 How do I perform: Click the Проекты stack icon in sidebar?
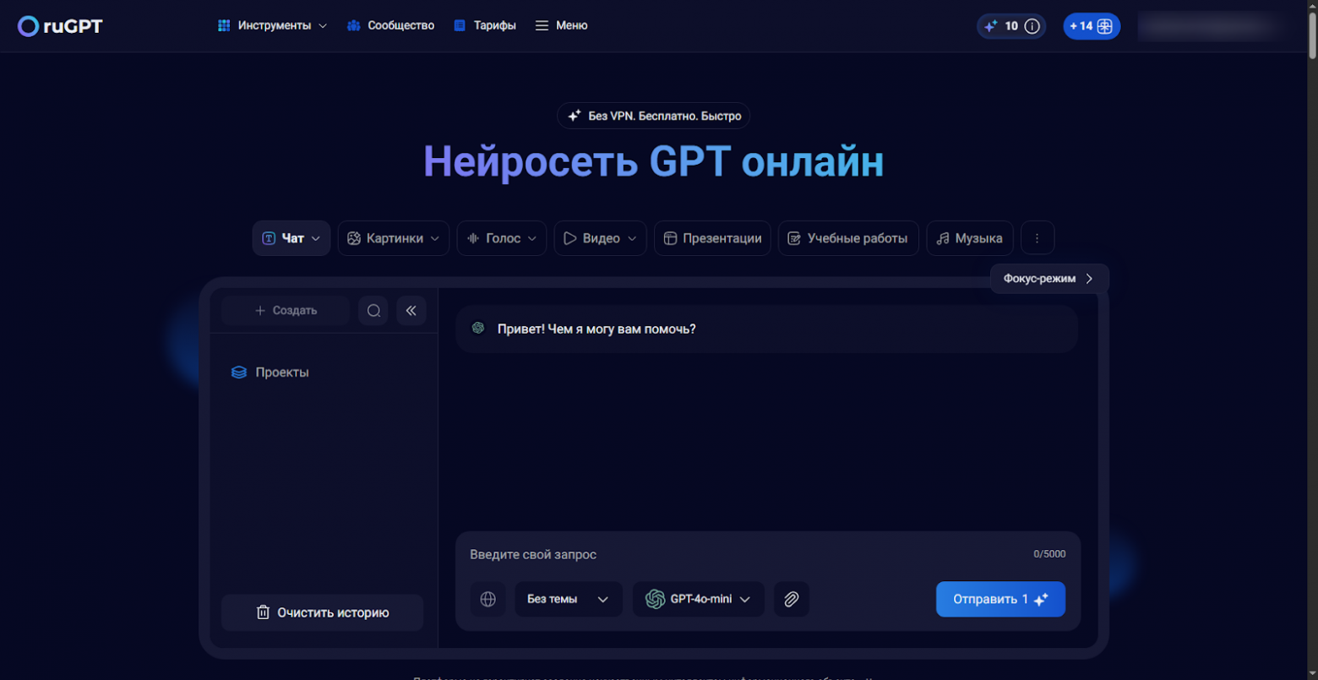pos(239,372)
